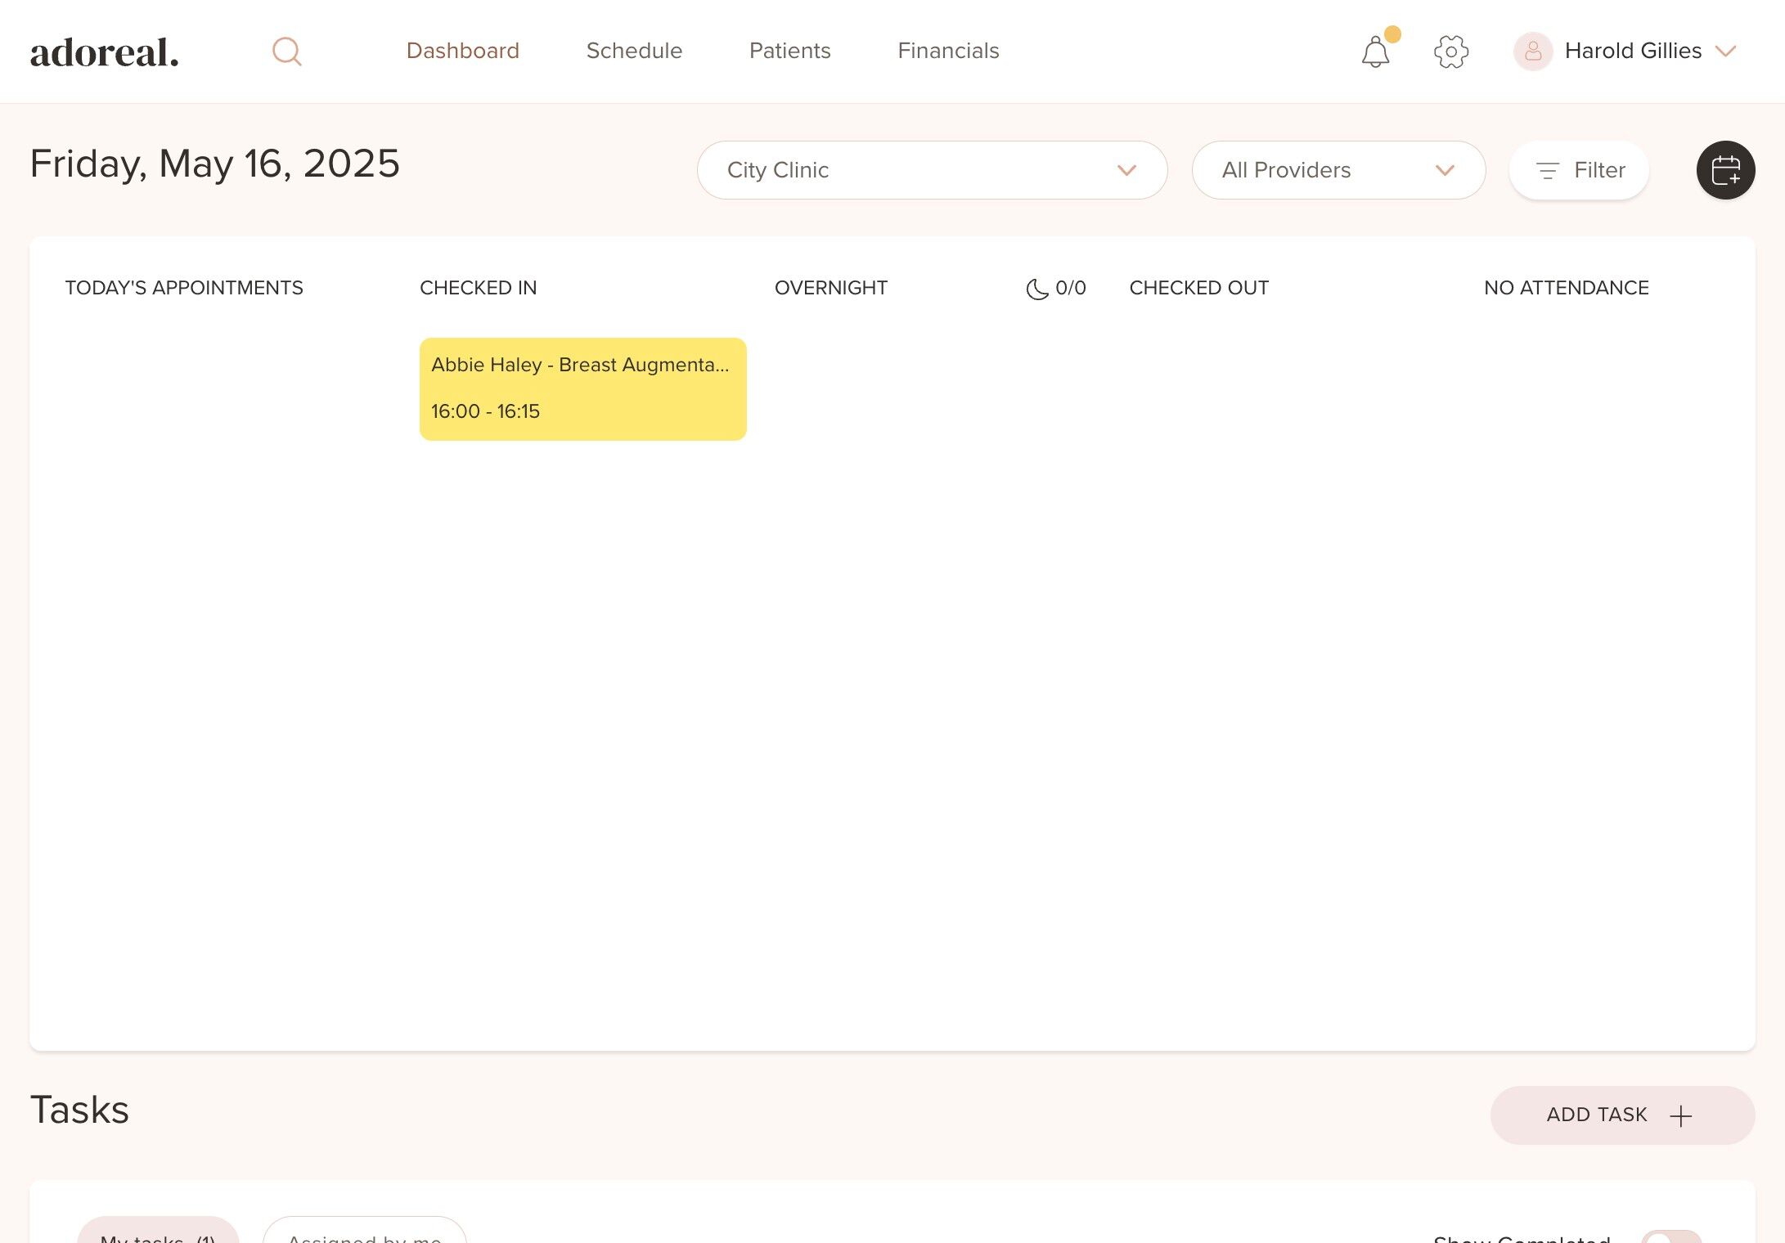Click the add appointment calendar icon
The height and width of the screenshot is (1243, 1785).
click(1725, 170)
